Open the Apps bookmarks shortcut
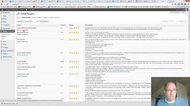Screen dimensions: 190x106 pos(3,7)
